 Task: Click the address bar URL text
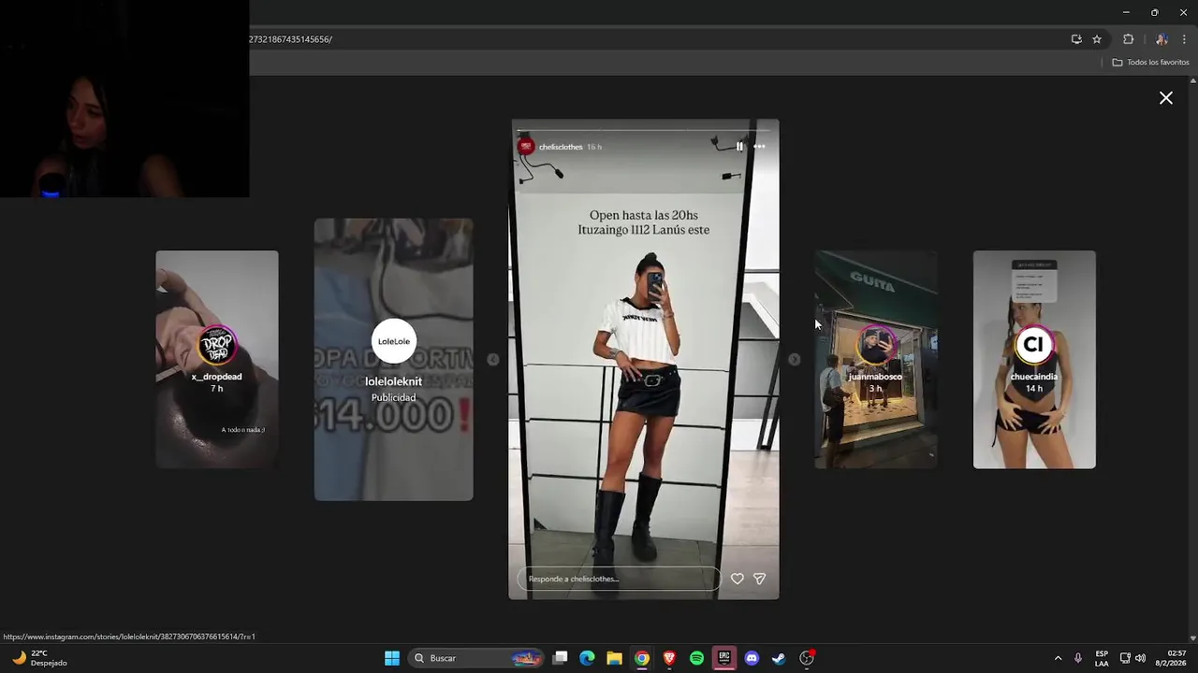[291, 39]
